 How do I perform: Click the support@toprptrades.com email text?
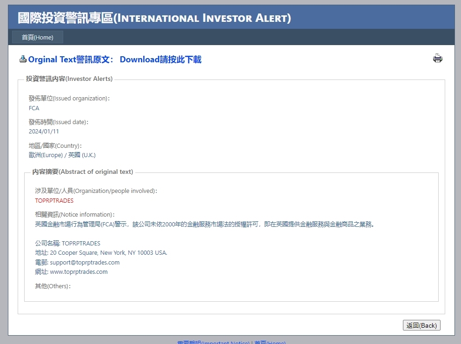pos(85,262)
